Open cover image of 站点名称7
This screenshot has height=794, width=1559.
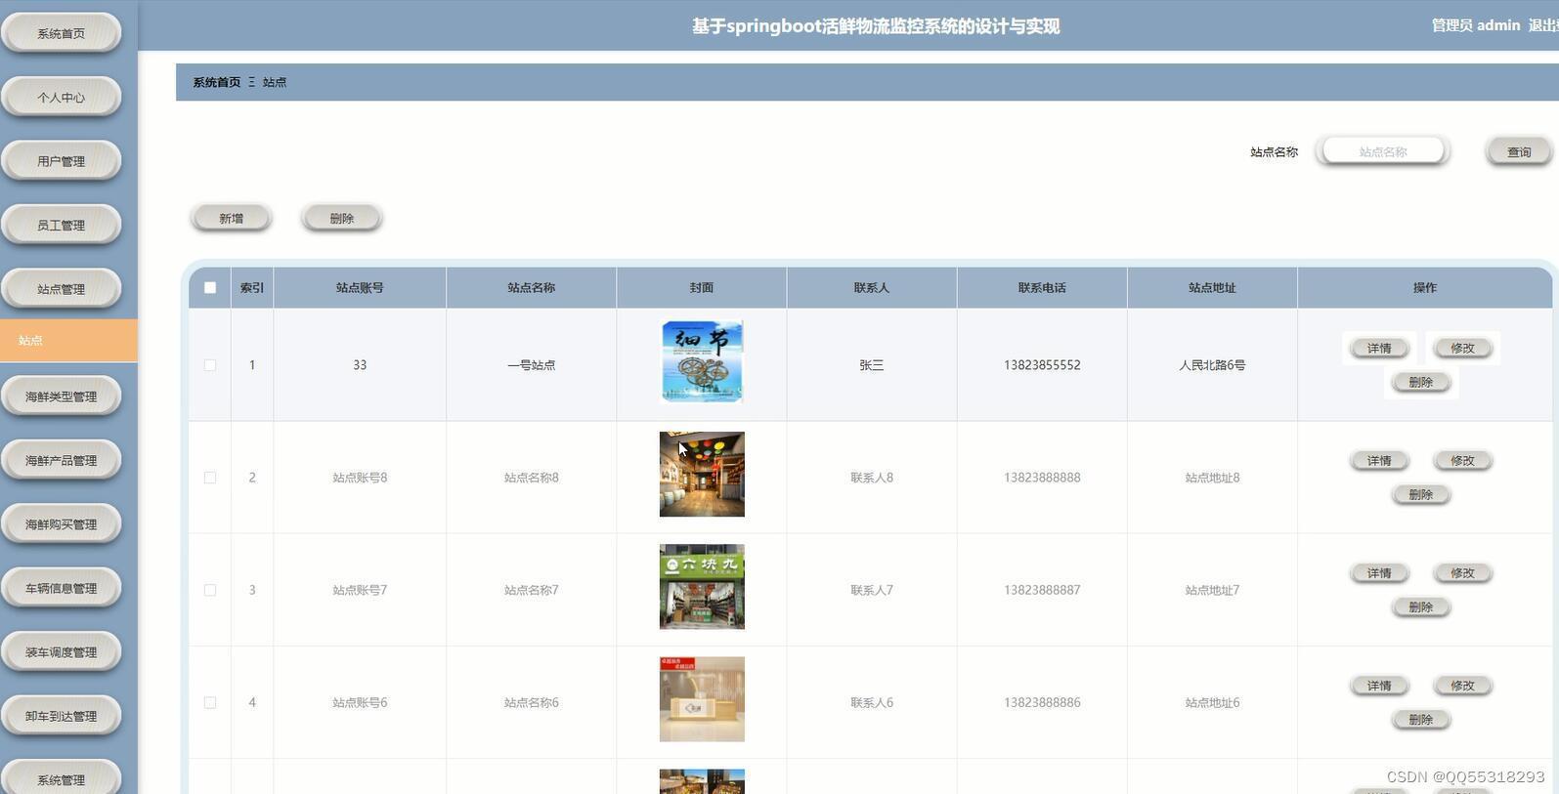coord(702,586)
